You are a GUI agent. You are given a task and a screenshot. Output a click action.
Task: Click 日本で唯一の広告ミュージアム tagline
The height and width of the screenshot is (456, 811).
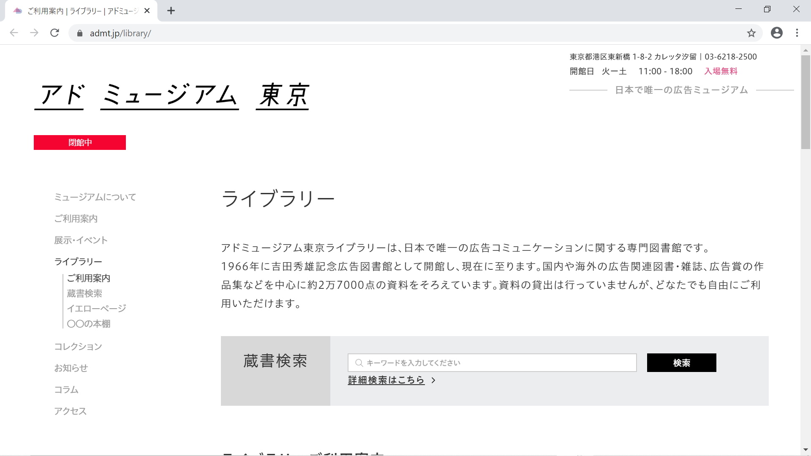(x=681, y=90)
